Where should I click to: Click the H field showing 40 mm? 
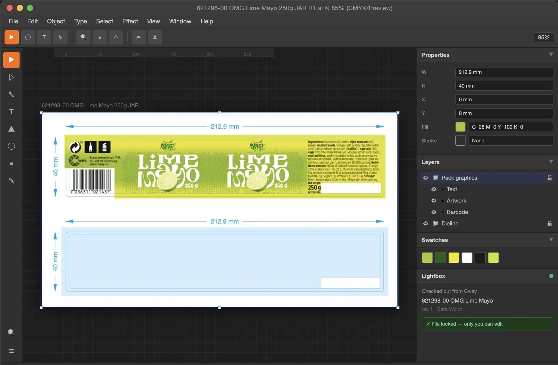coord(504,86)
